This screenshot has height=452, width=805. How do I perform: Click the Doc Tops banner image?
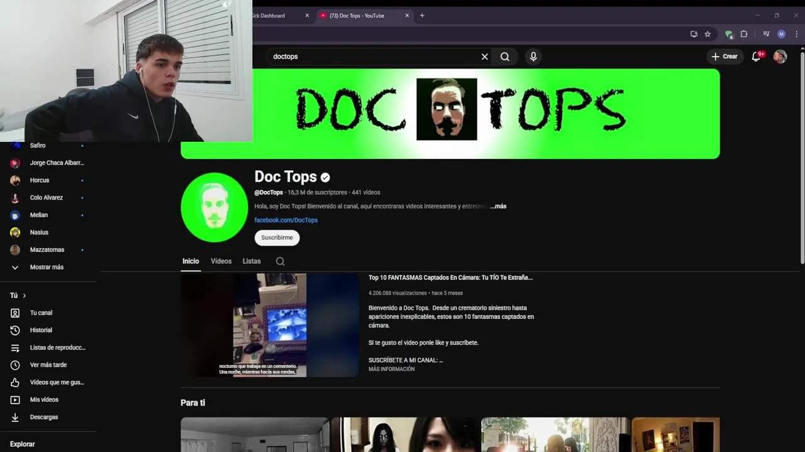coord(450,114)
